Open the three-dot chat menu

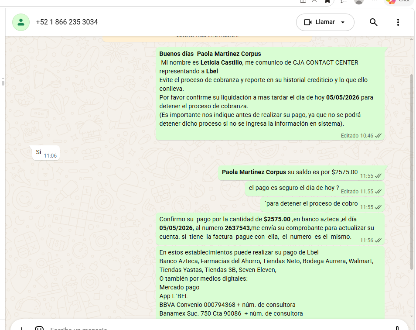pos(398,22)
